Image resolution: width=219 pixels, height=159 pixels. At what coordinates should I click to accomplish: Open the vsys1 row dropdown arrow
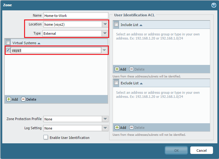pos(104,50)
